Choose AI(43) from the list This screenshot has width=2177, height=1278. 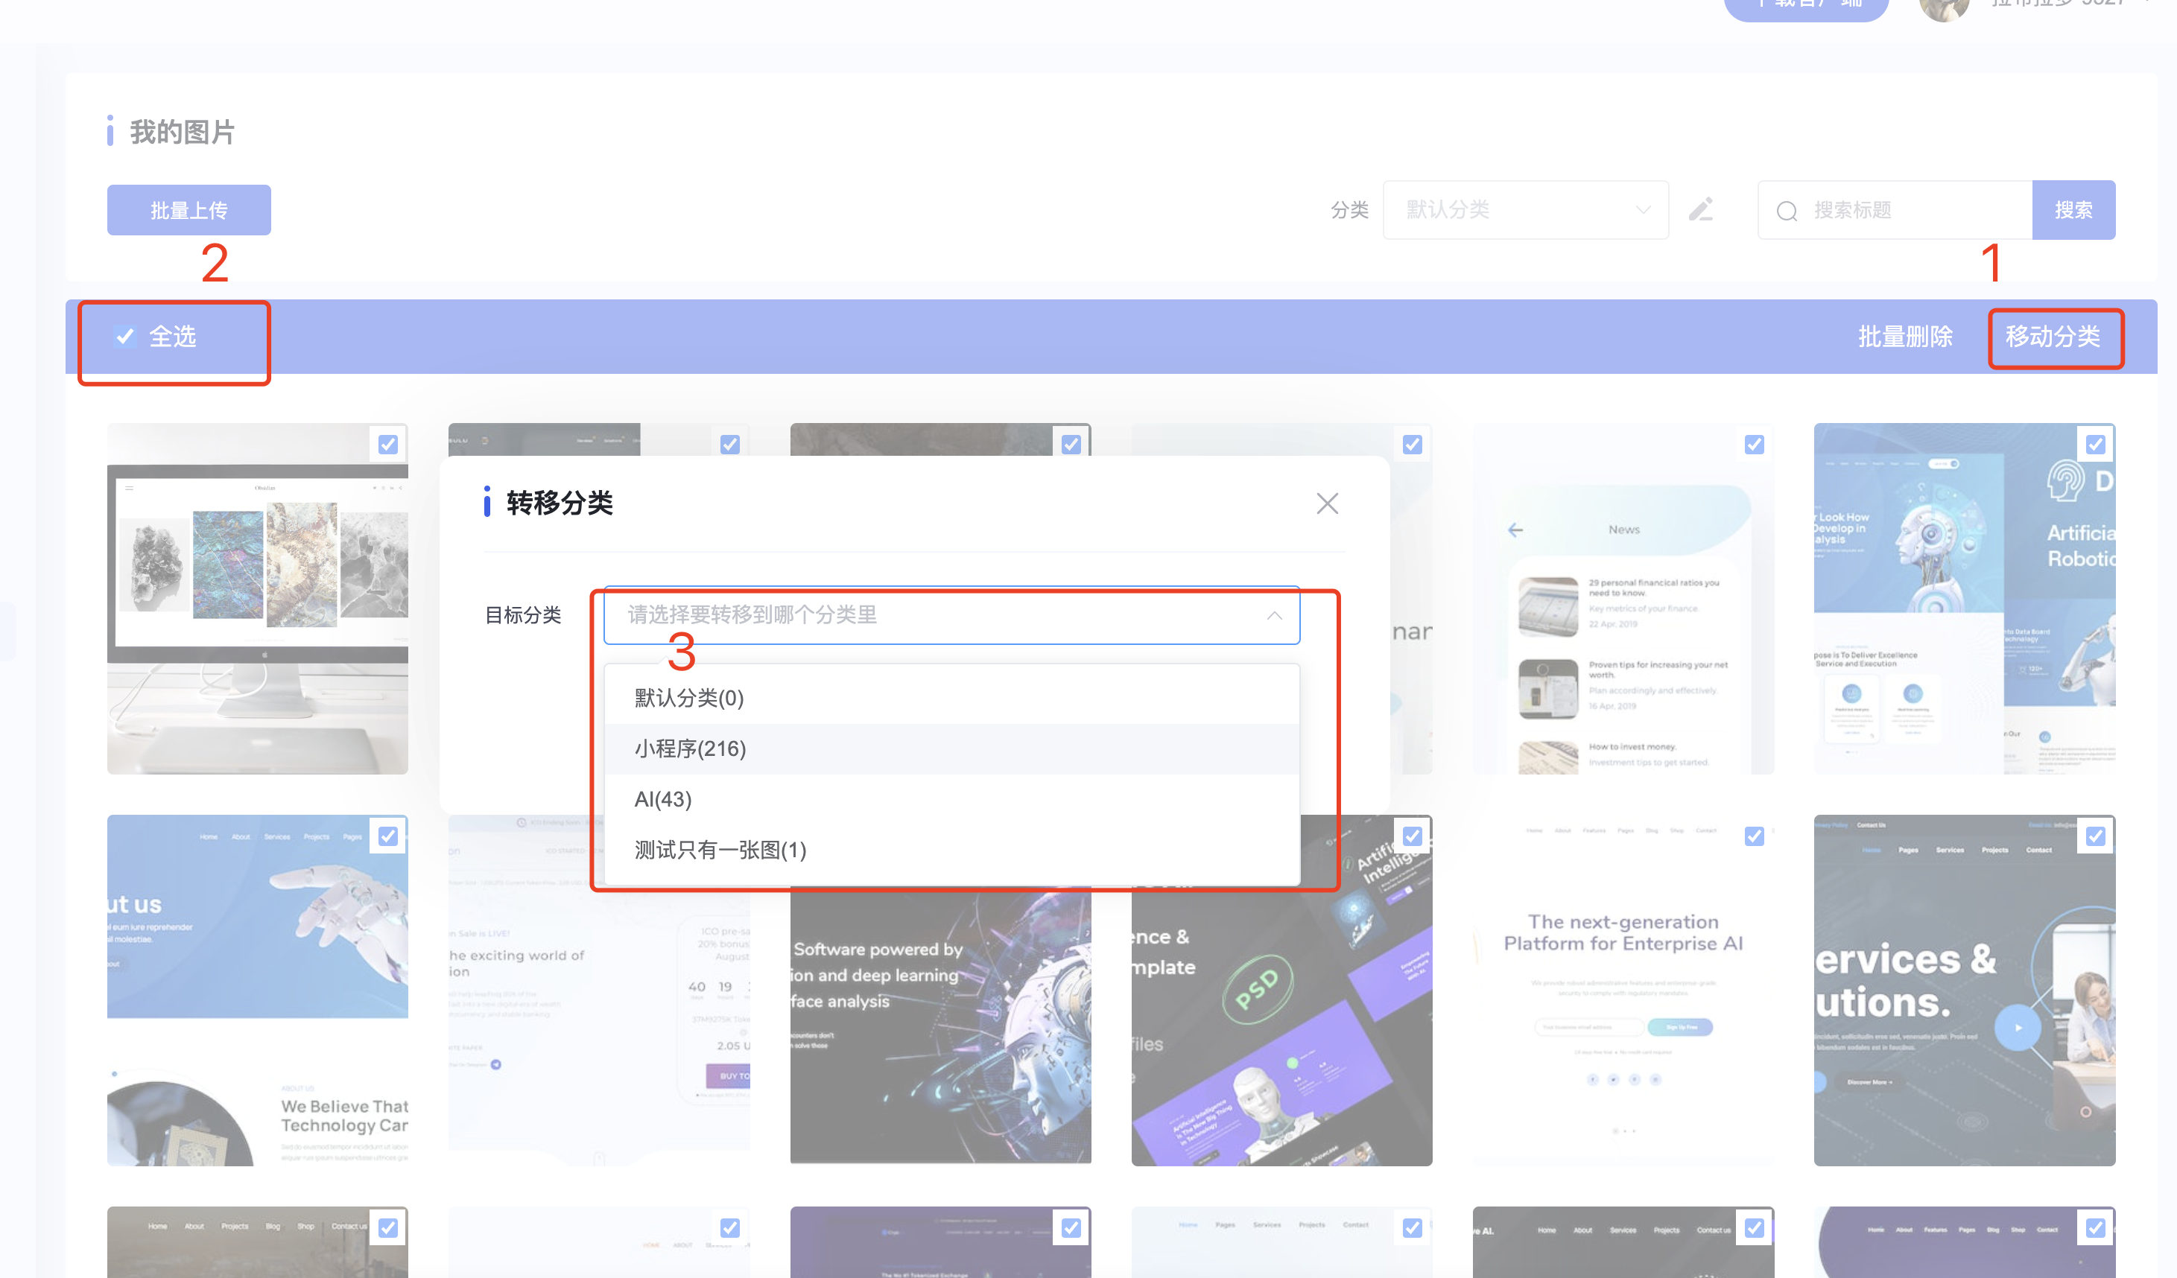tap(951, 798)
